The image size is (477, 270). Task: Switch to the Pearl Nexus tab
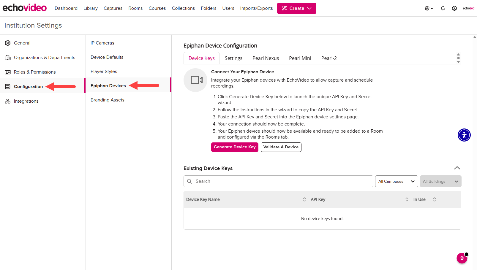point(266,58)
